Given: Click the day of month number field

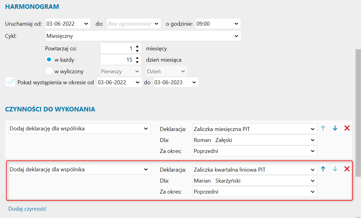Looking at the screenshot, I should (118, 60).
